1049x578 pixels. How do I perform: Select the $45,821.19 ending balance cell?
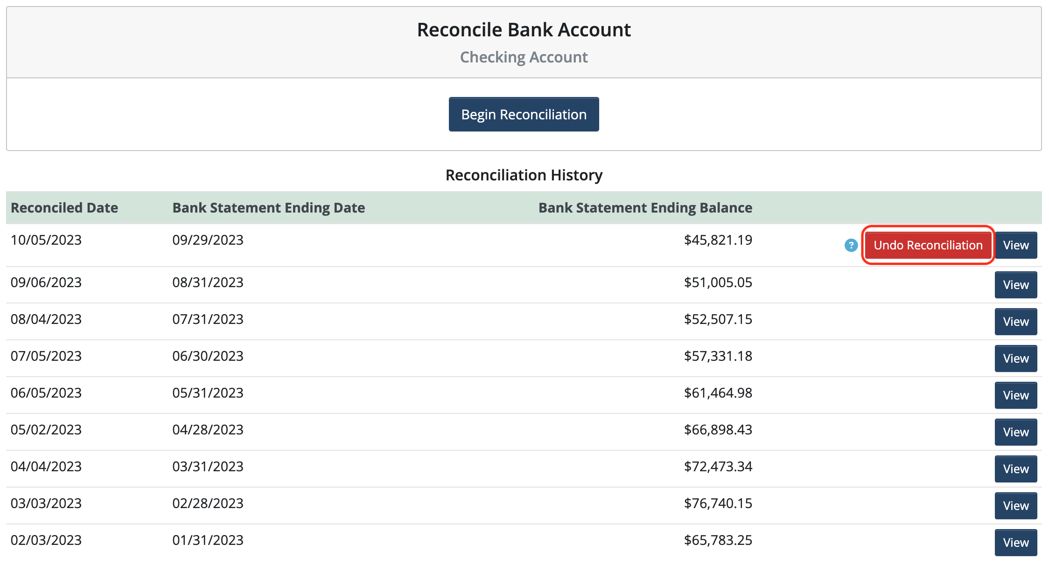[718, 240]
